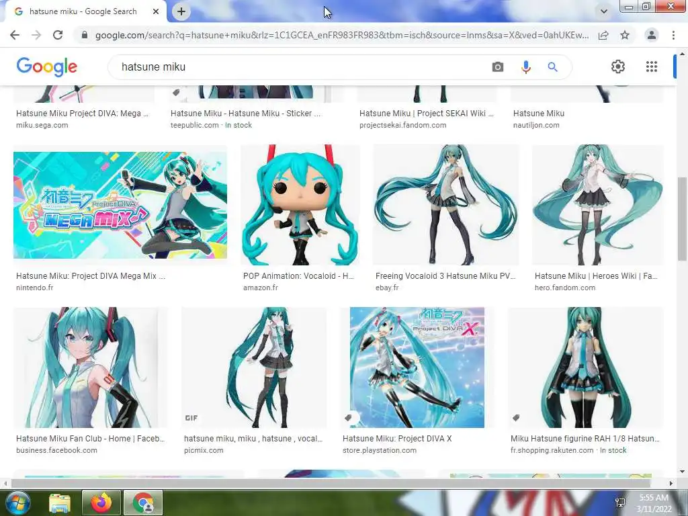Visit the amazon.fr source link
The width and height of the screenshot is (688, 516).
pos(261,288)
